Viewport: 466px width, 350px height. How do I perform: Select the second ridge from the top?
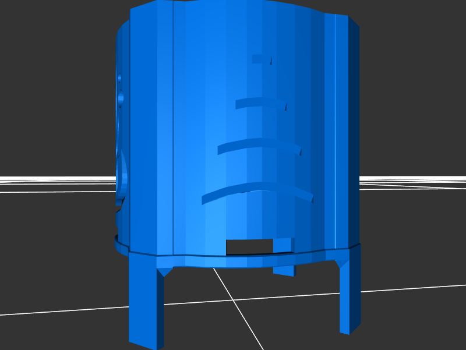click(259, 102)
